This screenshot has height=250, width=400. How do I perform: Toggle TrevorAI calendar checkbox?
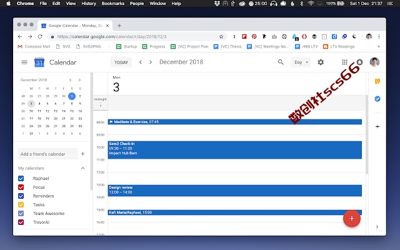click(x=21, y=222)
